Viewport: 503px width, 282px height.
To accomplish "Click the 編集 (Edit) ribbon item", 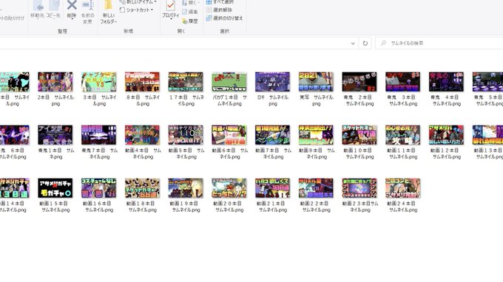I will pos(190,12).
